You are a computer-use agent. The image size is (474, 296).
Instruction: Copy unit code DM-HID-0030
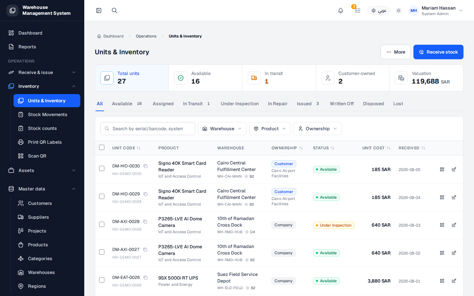click(x=145, y=166)
